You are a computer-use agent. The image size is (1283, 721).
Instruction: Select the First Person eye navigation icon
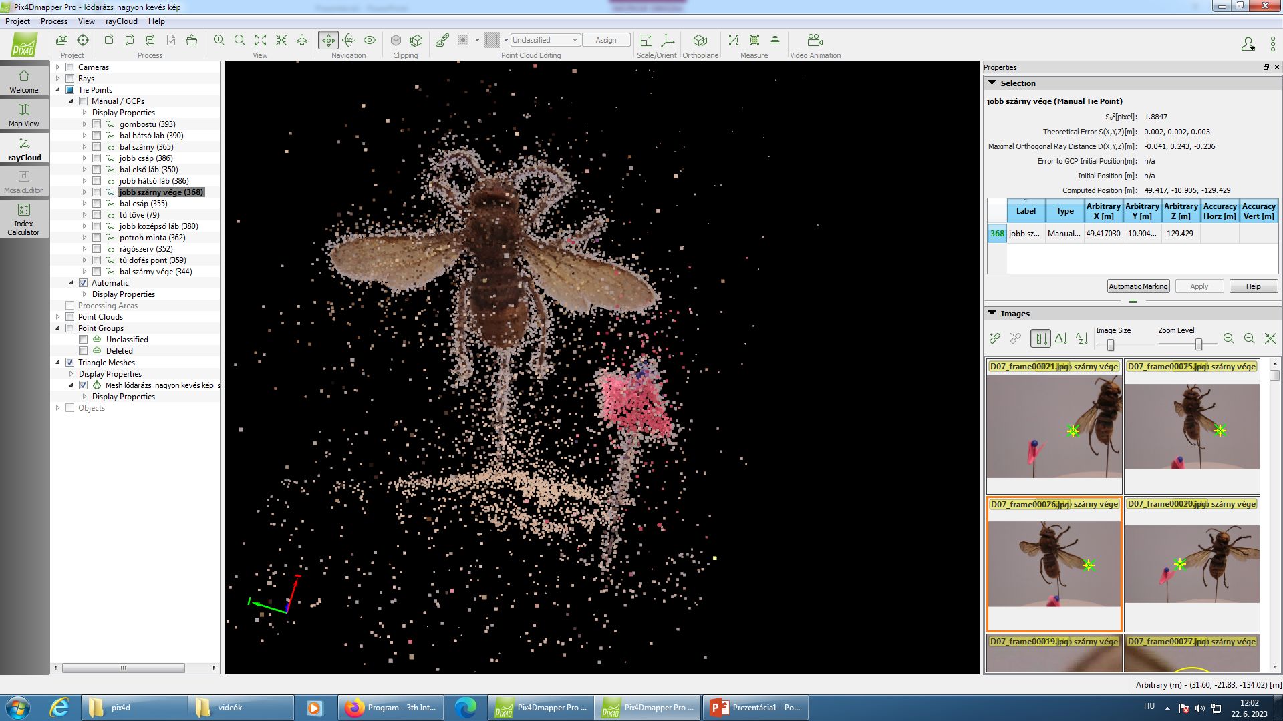pyautogui.click(x=370, y=40)
